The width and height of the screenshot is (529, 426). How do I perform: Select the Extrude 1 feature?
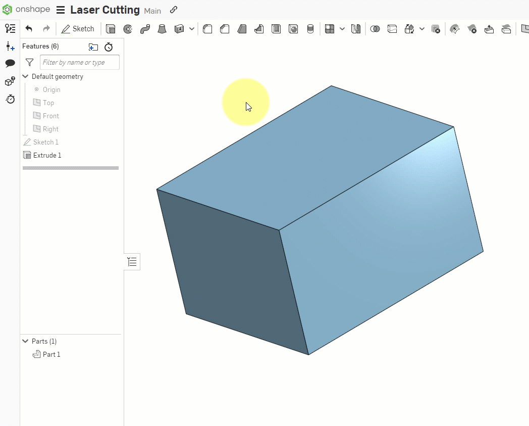click(47, 155)
